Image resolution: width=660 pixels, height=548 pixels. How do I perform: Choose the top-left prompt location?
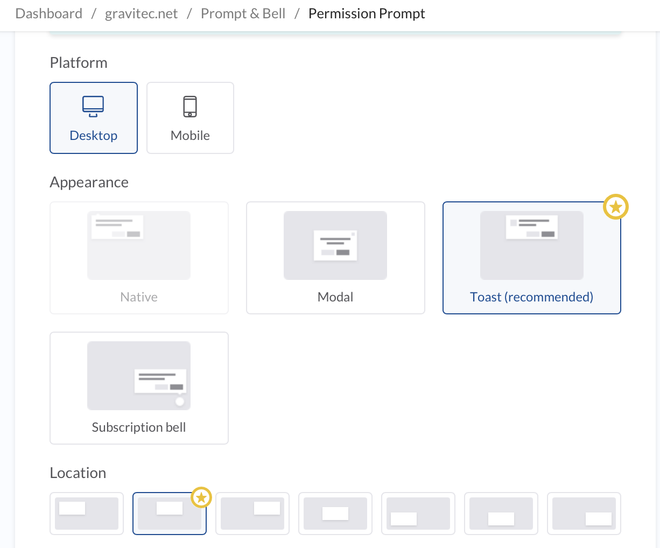[x=87, y=514]
